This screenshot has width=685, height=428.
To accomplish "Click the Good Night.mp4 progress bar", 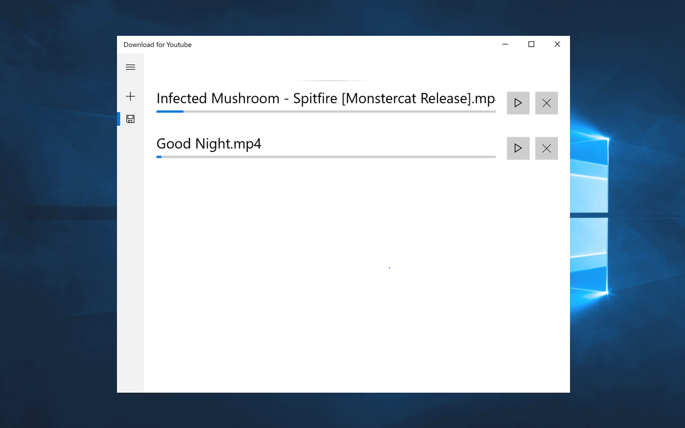I will click(x=326, y=157).
